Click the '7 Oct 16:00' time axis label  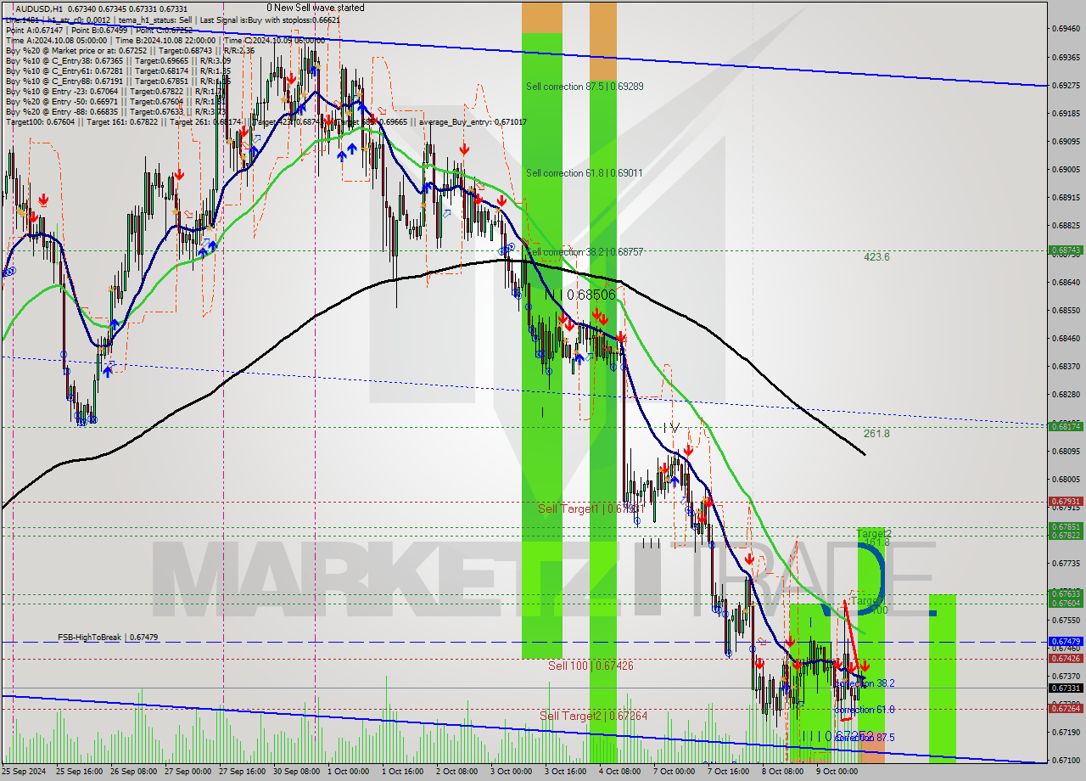(728, 772)
